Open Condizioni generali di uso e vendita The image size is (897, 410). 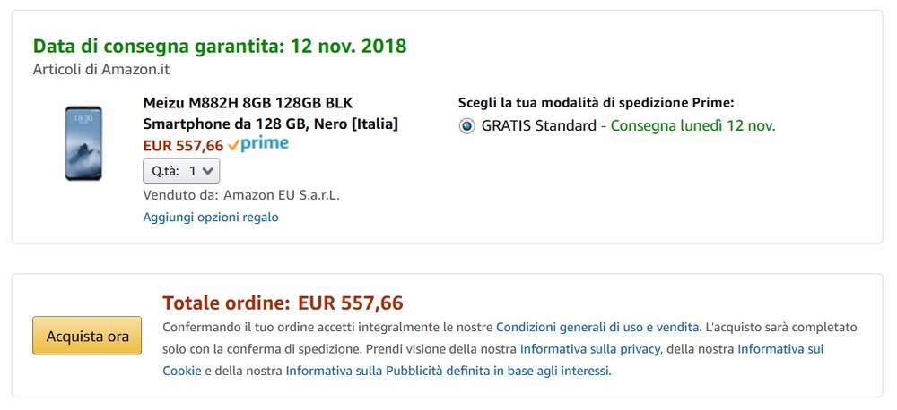(597, 328)
